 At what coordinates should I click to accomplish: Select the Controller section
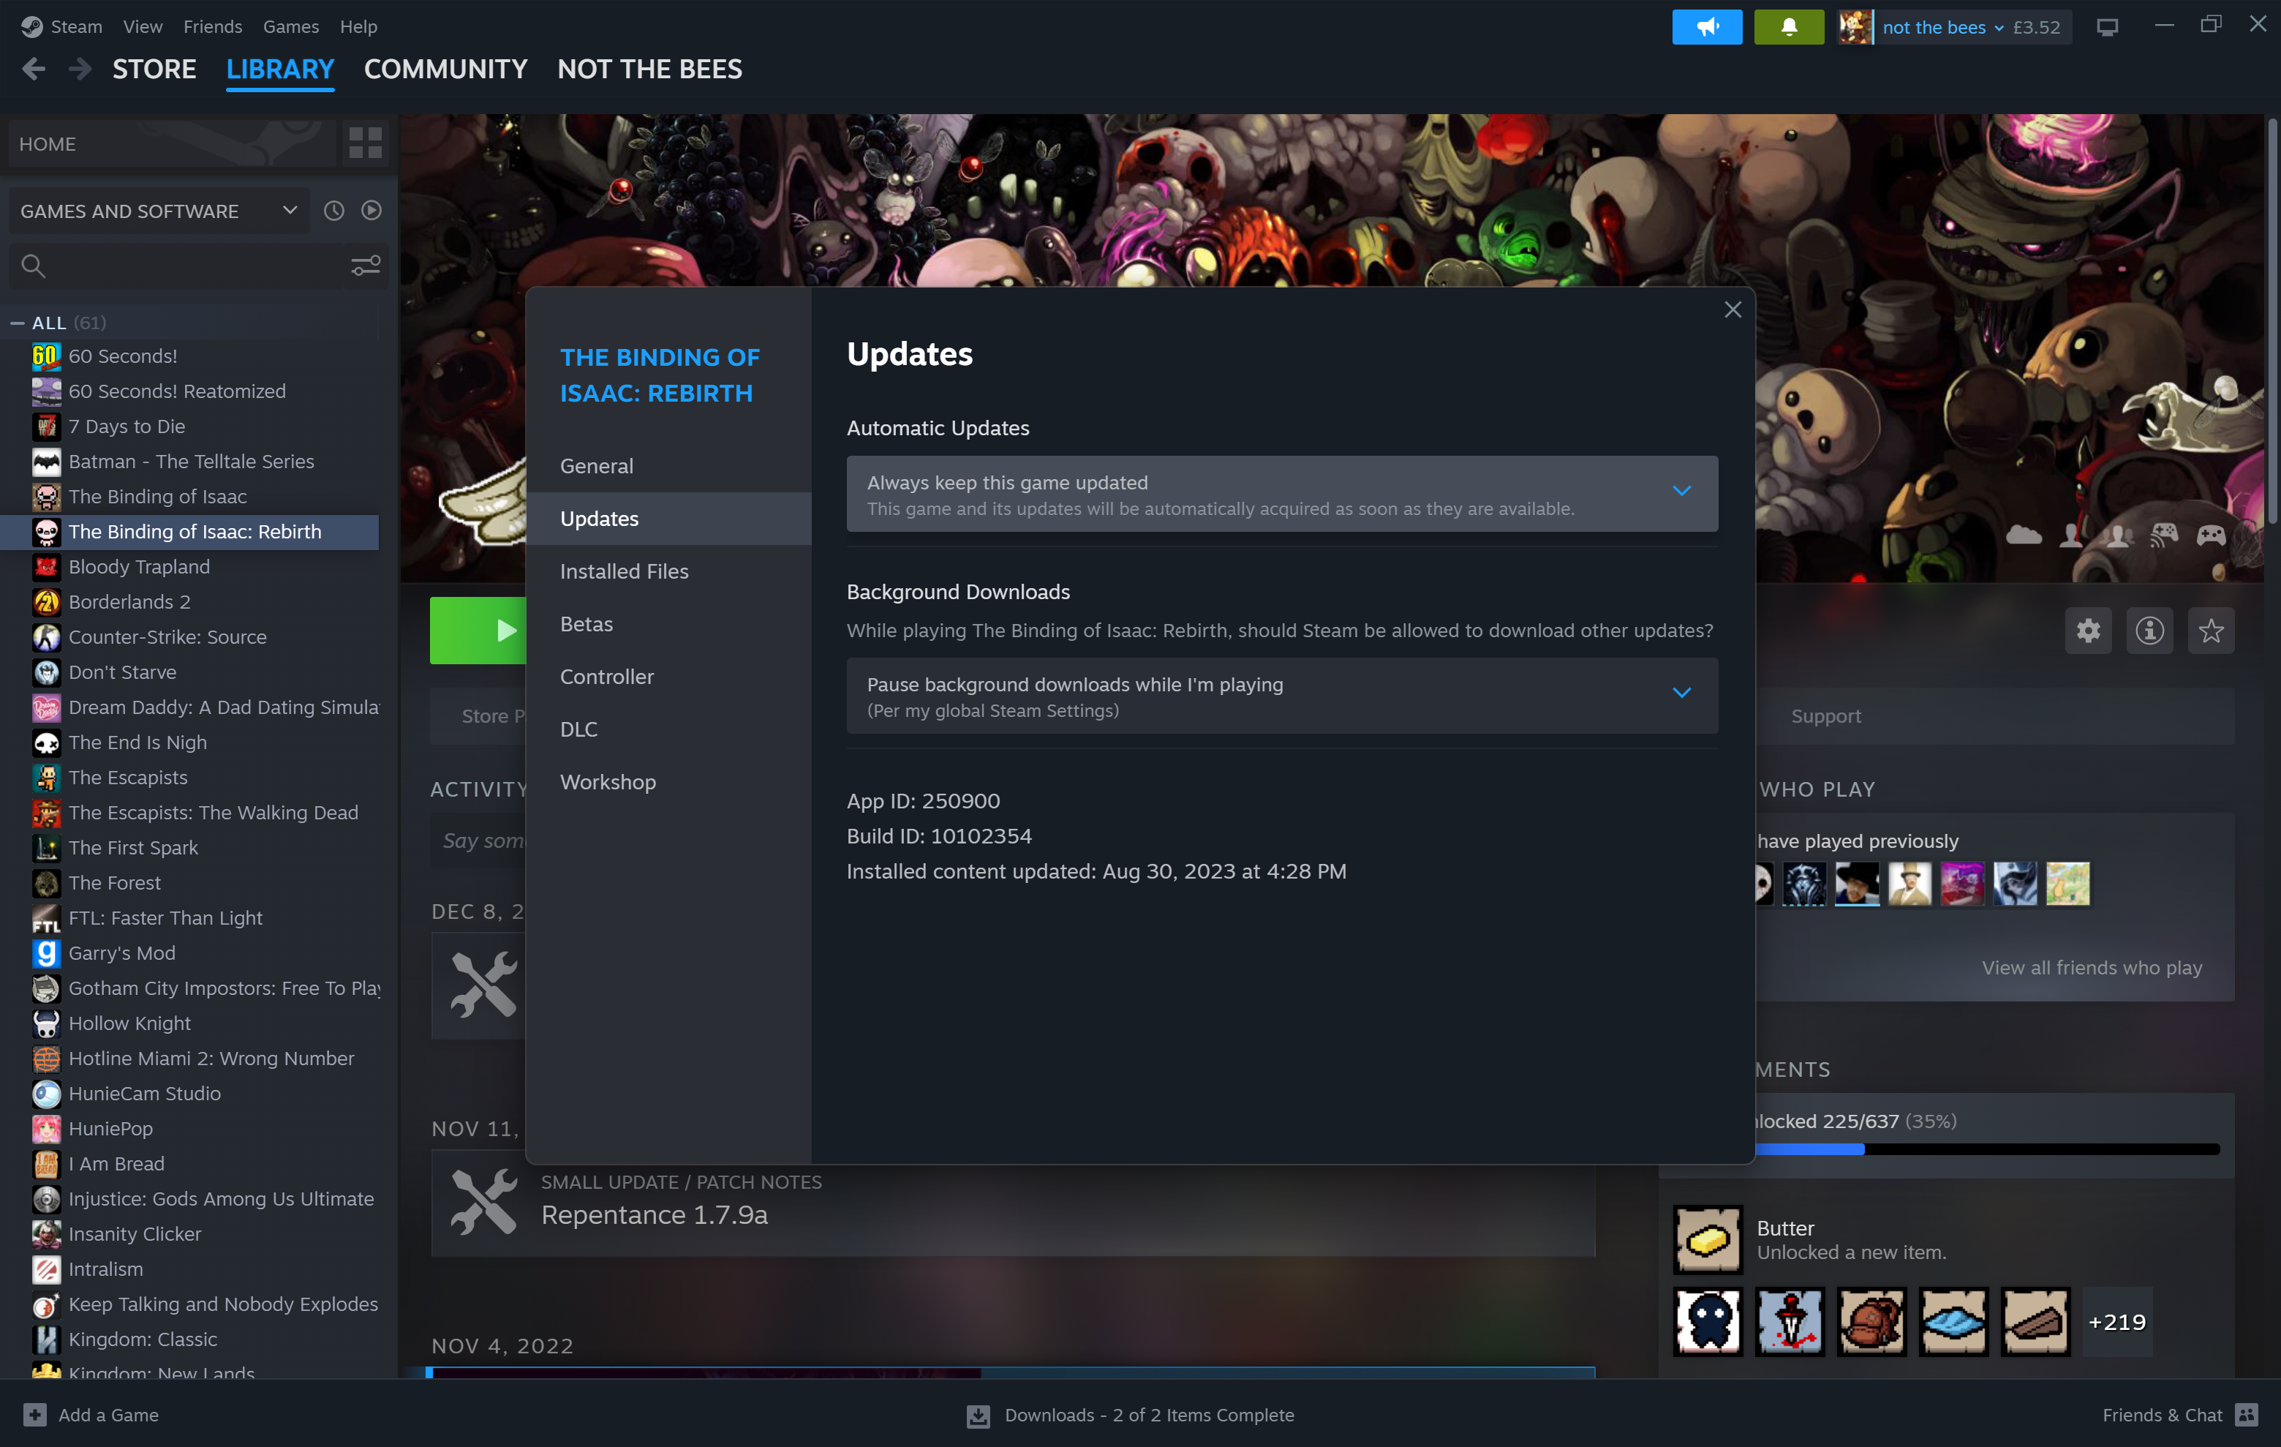point(668,677)
